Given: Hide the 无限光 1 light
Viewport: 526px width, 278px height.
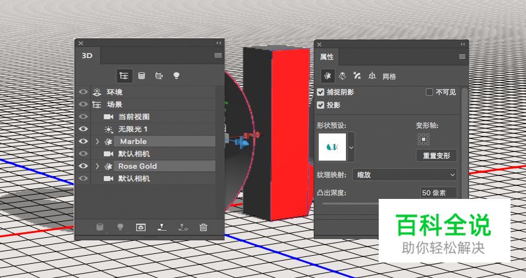Looking at the screenshot, I should click(83, 129).
